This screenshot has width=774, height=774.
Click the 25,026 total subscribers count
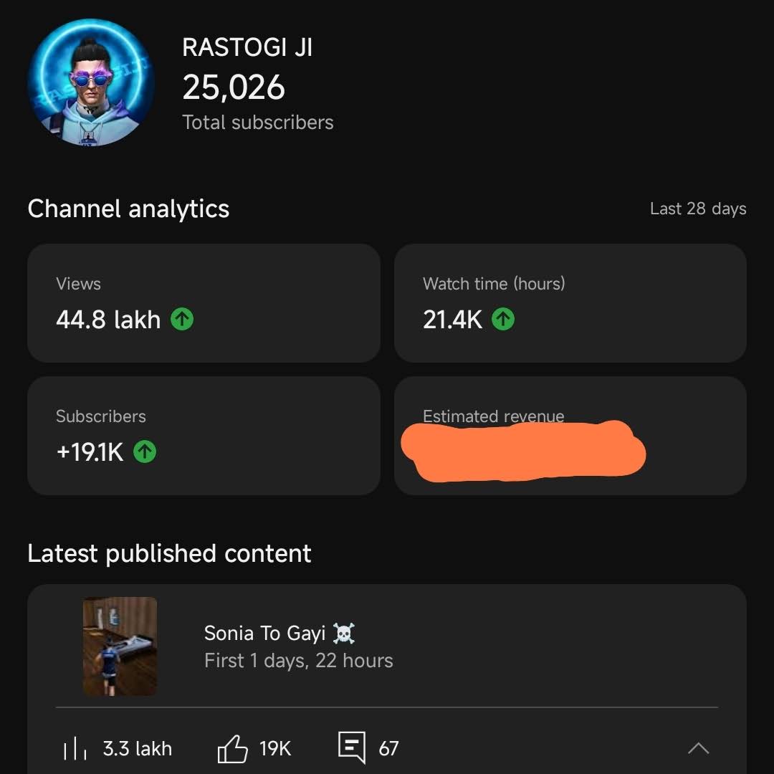tap(234, 87)
